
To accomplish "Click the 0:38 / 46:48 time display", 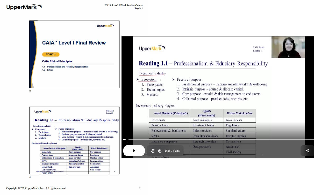I will pyautogui.click(x=172, y=151).
